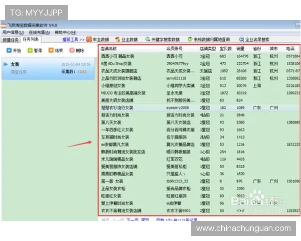Select the 第一版 女装 row
The image size is (301, 241).
(199, 181)
